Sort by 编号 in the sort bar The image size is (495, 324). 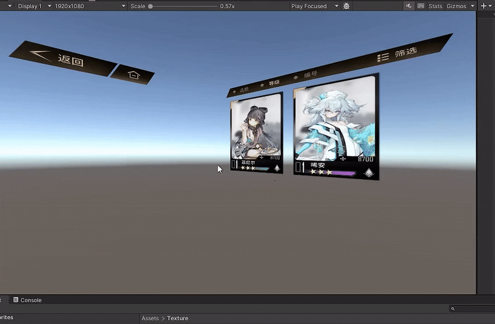point(311,74)
